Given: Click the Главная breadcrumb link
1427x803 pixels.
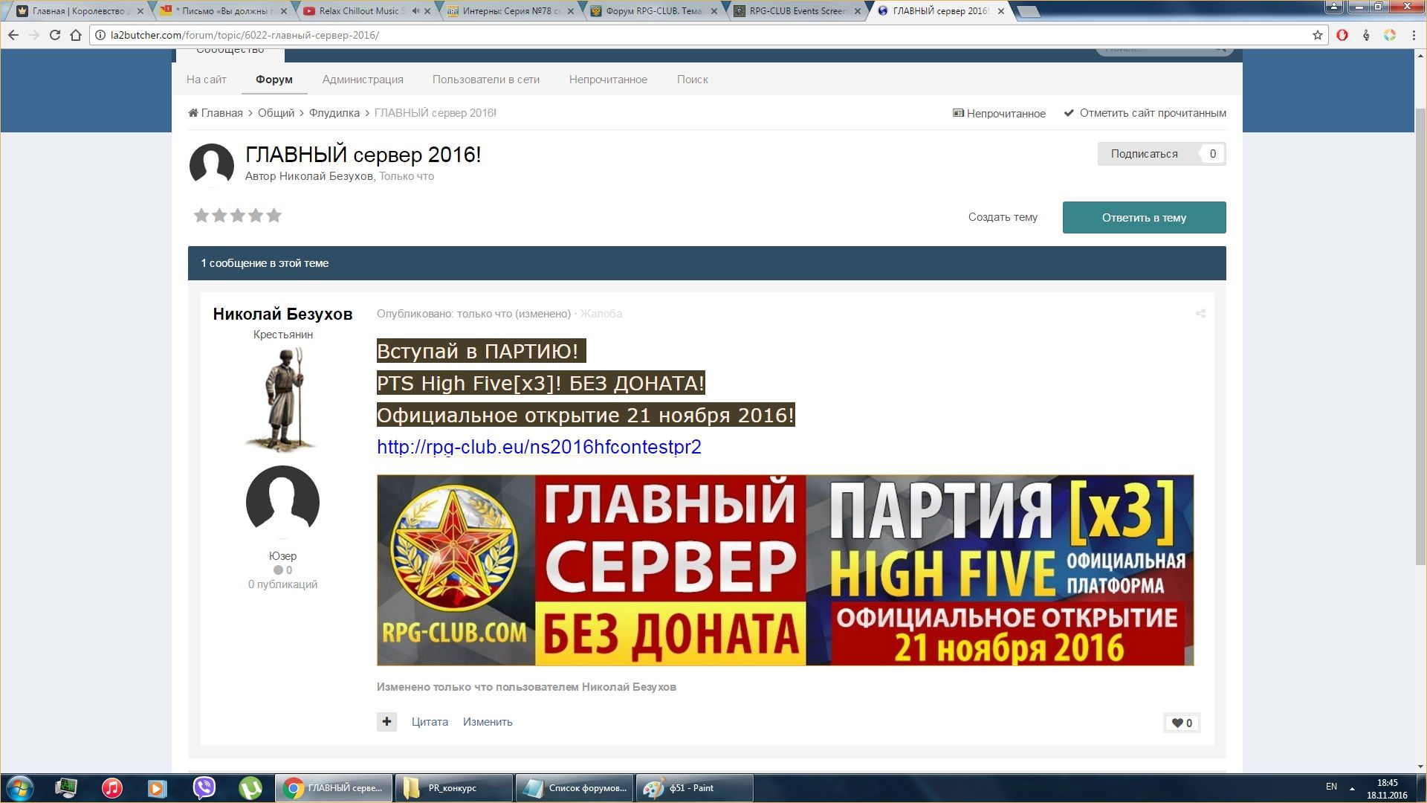Looking at the screenshot, I should tap(216, 113).
